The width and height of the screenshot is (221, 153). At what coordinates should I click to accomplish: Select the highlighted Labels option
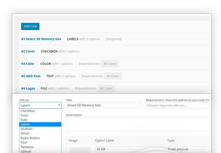click(x=40, y=124)
